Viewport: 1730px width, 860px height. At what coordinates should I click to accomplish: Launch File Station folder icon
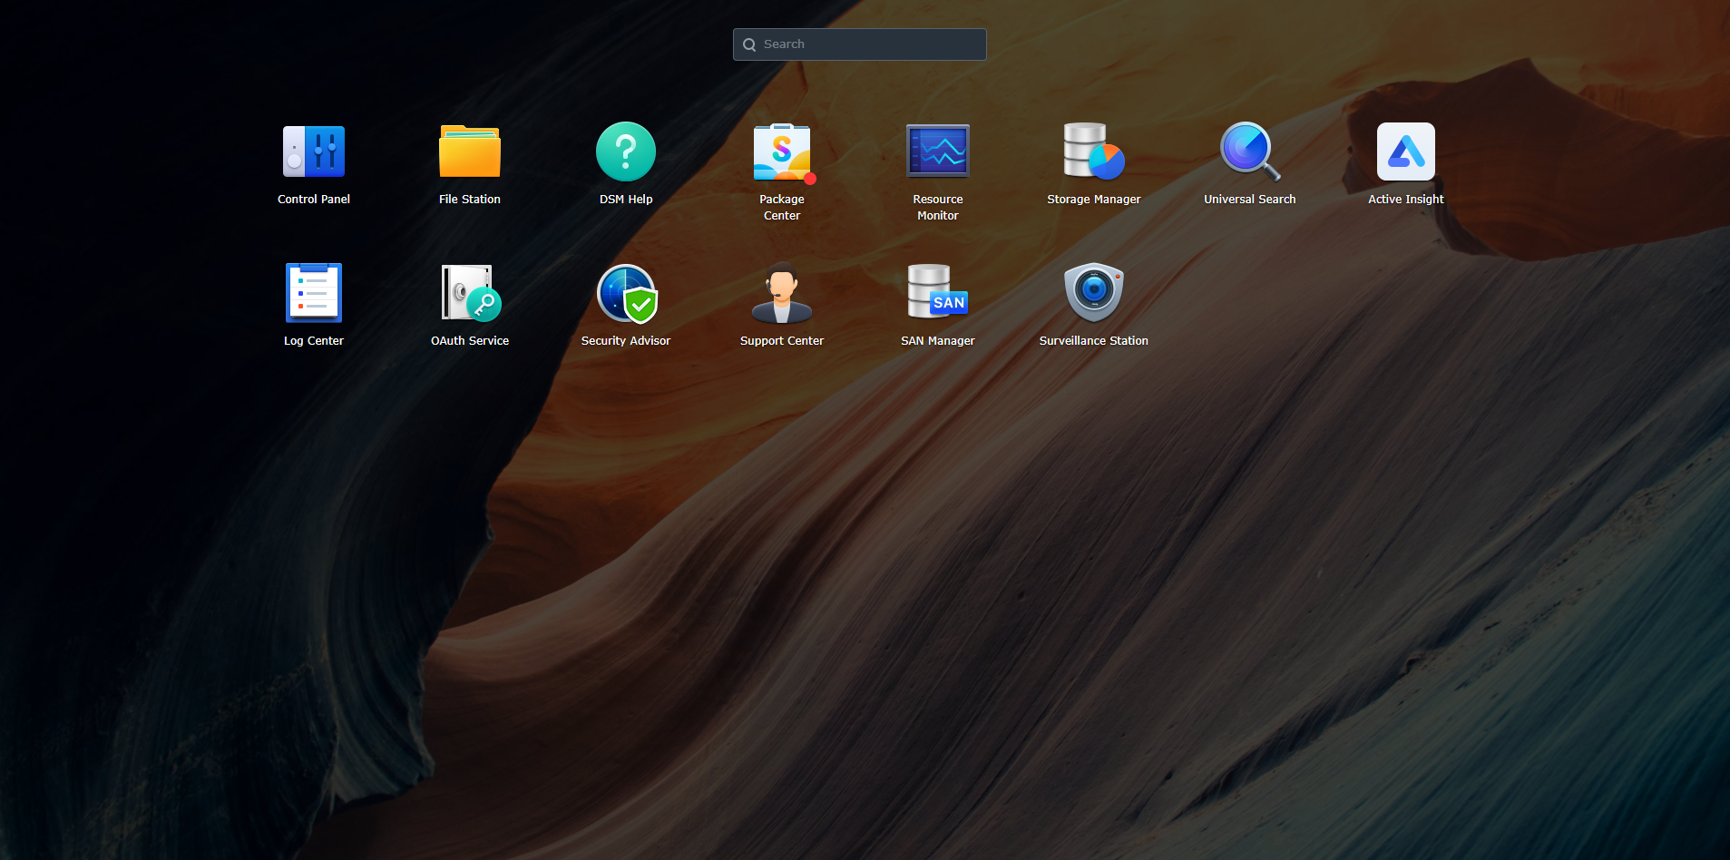pos(469,151)
